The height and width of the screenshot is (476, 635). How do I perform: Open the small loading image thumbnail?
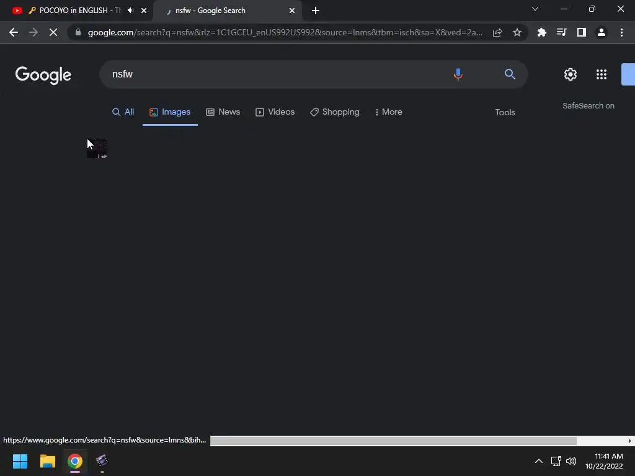pos(97,148)
